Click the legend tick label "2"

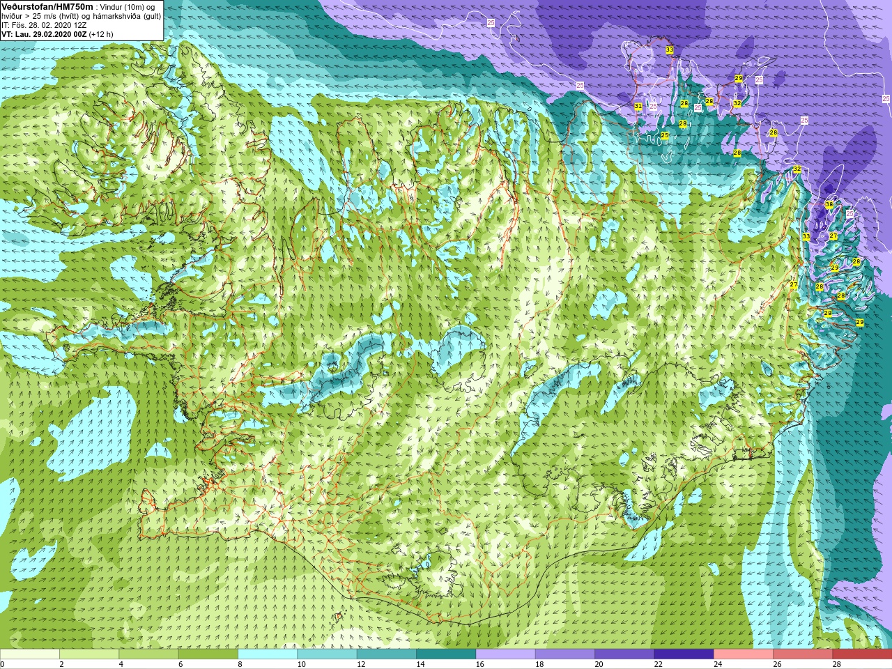[61, 664]
